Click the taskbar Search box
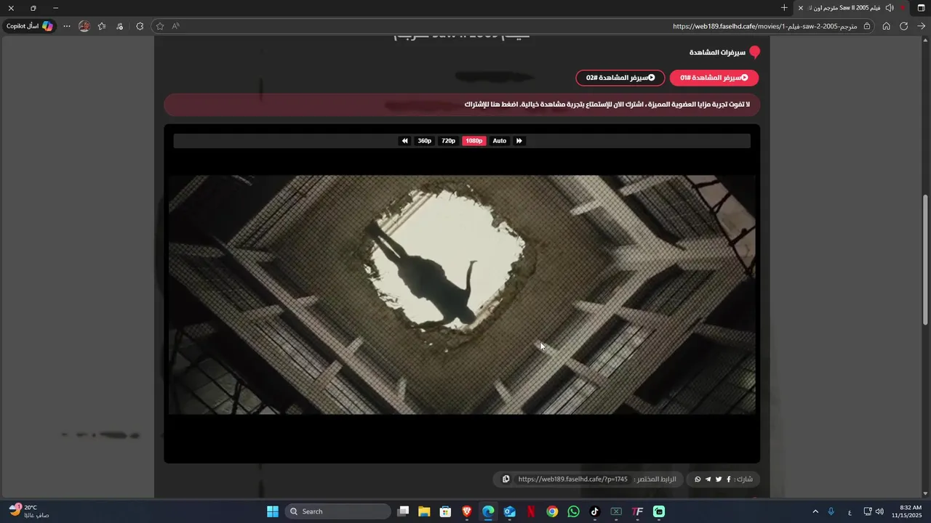This screenshot has width=931, height=523. point(338,511)
